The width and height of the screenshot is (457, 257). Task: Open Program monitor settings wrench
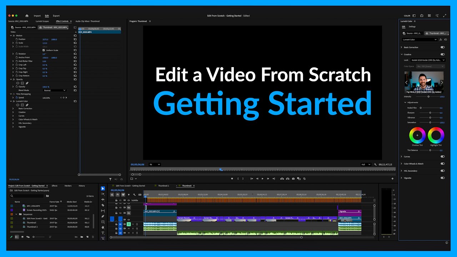point(375,165)
